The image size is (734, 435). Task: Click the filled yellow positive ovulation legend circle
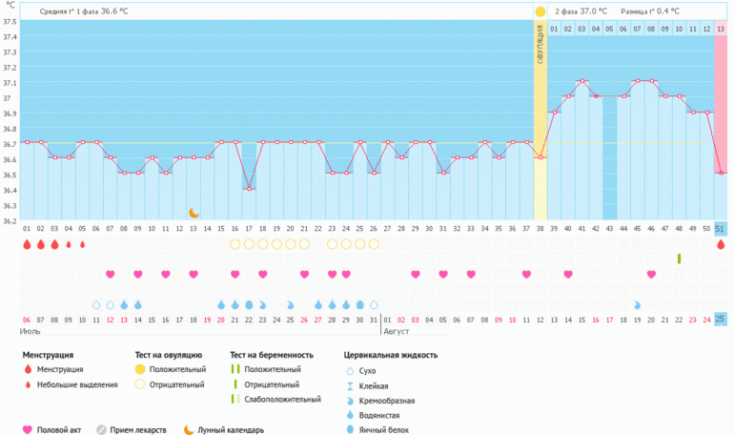tap(140, 369)
